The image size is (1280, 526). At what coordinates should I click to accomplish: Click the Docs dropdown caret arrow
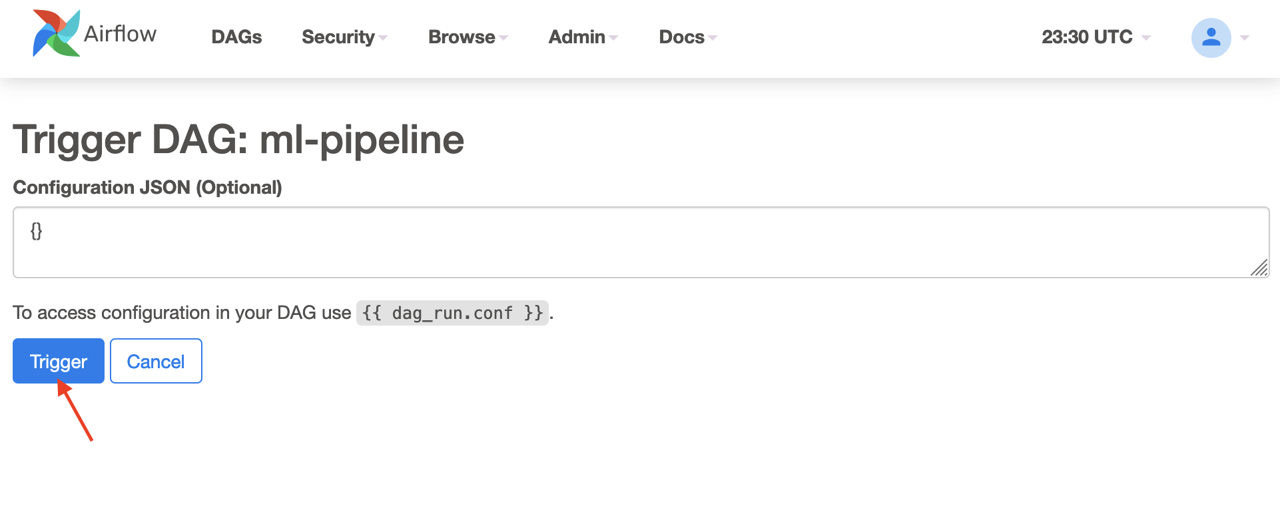(713, 39)
